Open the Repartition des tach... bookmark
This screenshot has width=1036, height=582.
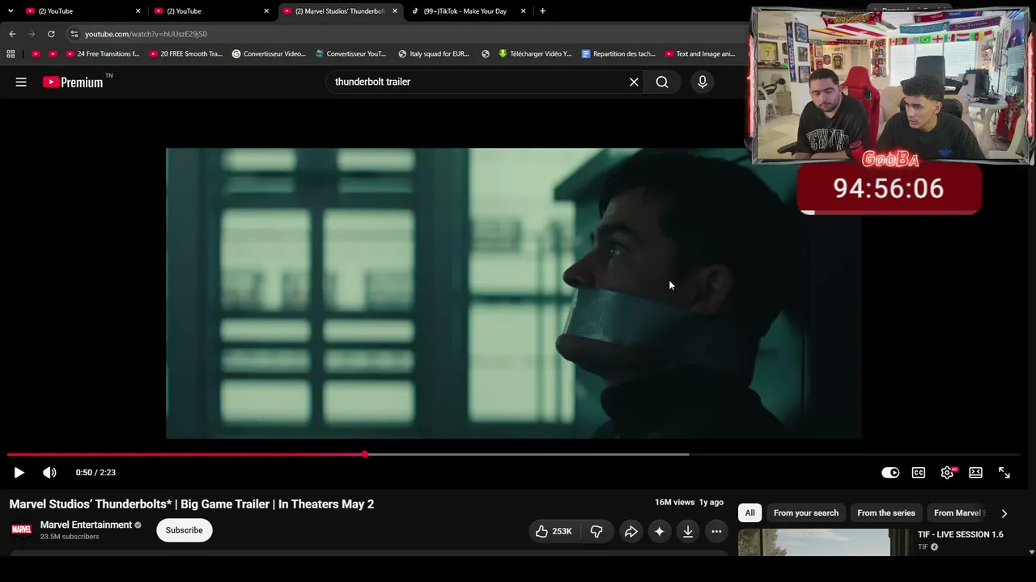[x=618, y=54]
